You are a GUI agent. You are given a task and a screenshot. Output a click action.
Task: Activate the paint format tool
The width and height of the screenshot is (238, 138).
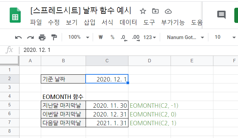pyautogui.click(x=54, y=37)
